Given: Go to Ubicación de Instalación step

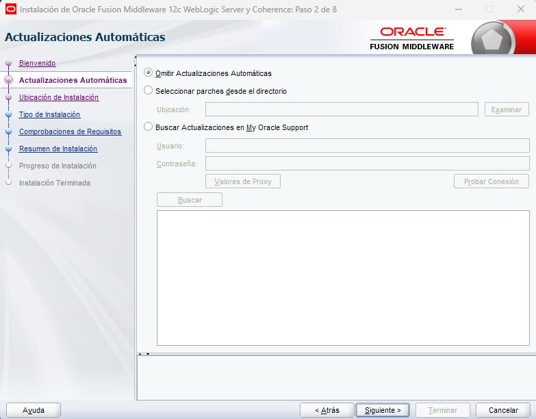Looking at the screenshot, I should [x=59, y=97].
